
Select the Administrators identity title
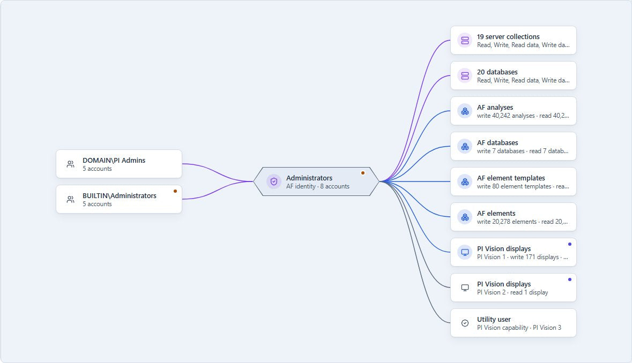(309, 178)
